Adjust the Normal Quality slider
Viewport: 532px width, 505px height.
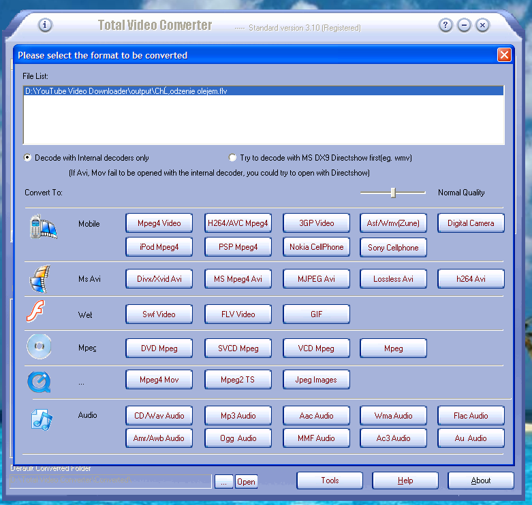393,193
